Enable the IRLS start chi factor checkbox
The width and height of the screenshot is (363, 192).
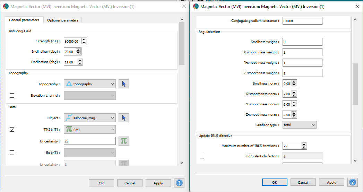(202, 156)
